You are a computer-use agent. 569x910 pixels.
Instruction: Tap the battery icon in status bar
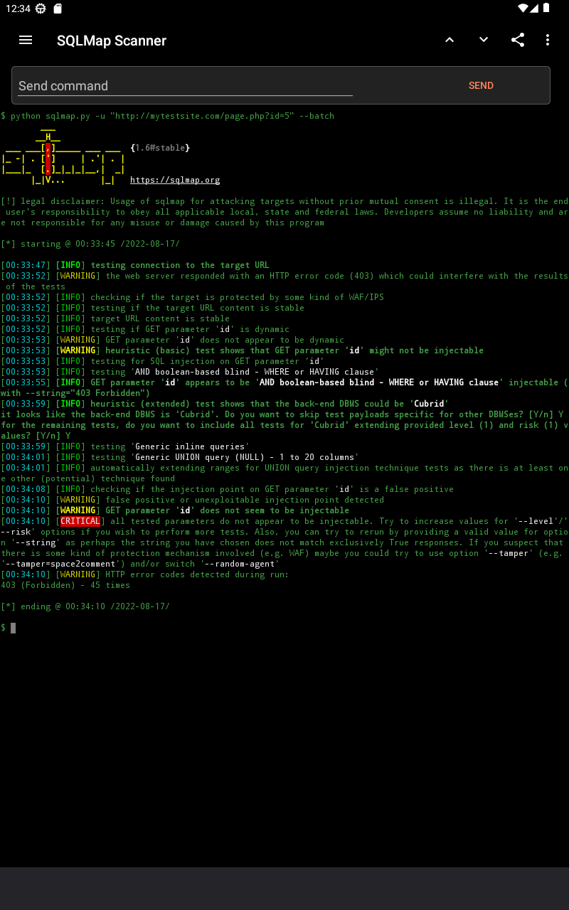pos(546,9)
